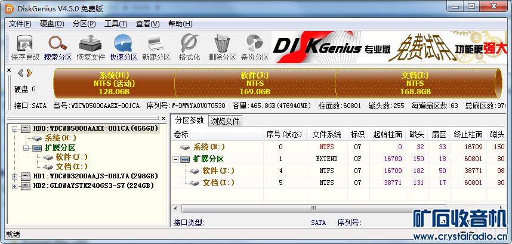The width and height of the screenshot is (512, 244).
Task: Click the 文件系统 column header
Action: (327, 134)
